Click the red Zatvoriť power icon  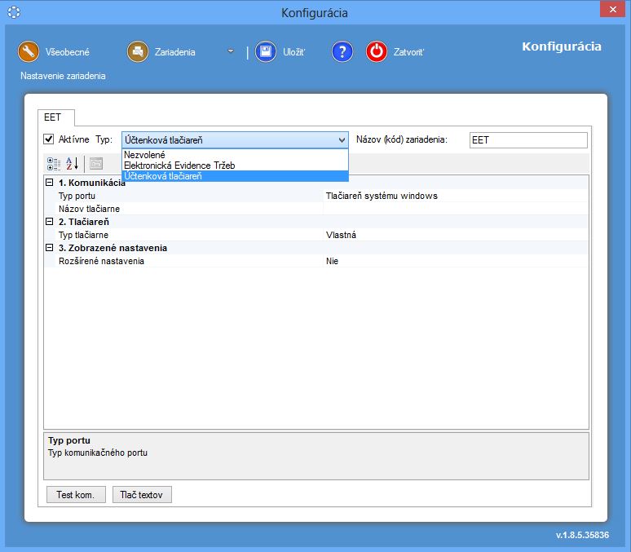(377, 51)
